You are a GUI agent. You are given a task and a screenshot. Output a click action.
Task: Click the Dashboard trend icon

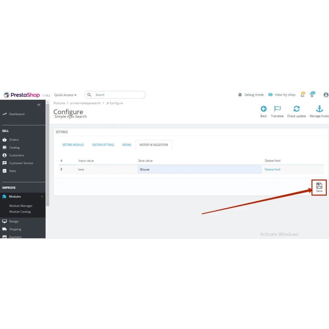click(x=4, y=114)
